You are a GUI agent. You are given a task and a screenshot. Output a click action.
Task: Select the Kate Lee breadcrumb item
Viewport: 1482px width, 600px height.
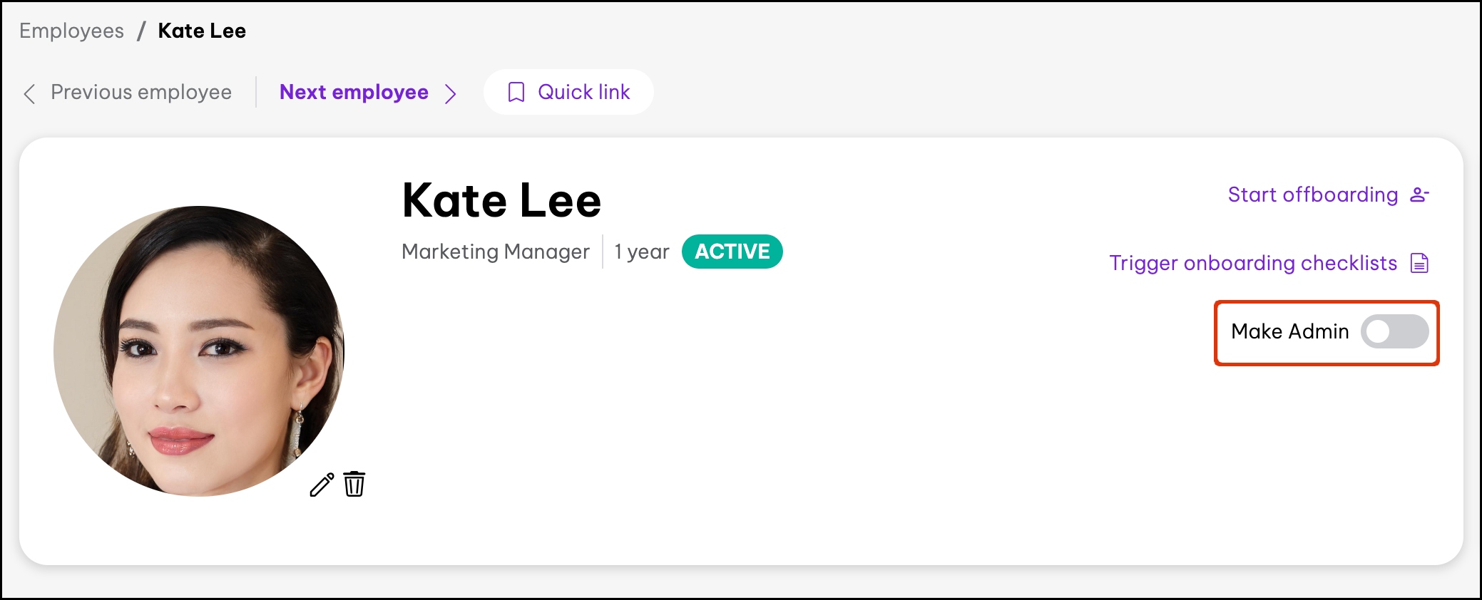coord(202,31)
